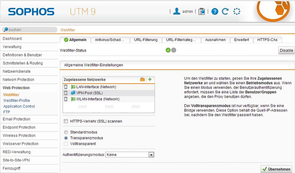Click the admin user icon
The image size is (295, 173).
[176, 11]
